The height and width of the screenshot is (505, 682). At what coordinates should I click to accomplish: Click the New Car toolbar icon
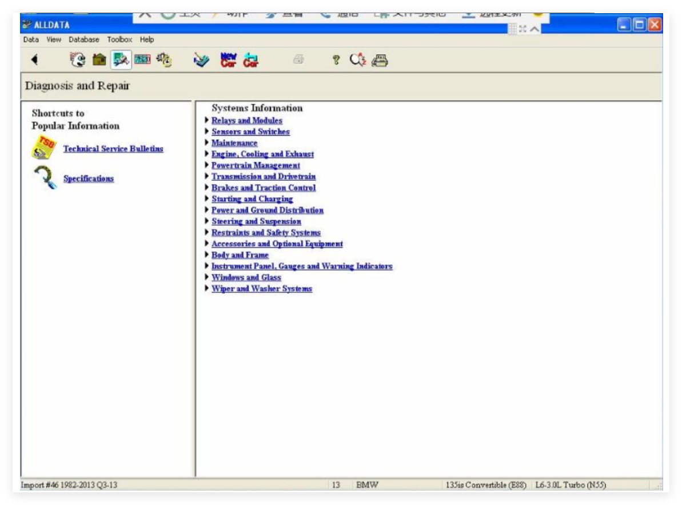(228, 59)
